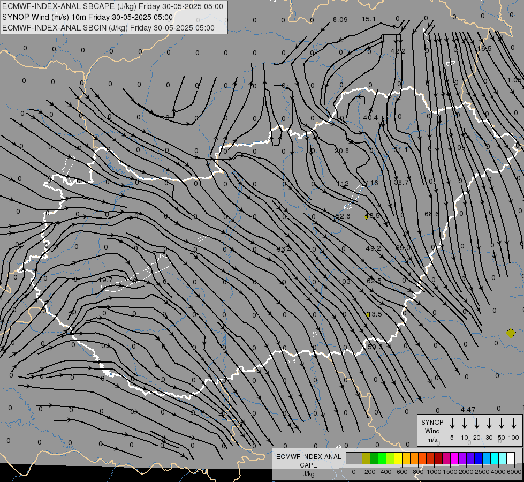
Task: Click the SBCIN title line in header
Action: (108, 28)
